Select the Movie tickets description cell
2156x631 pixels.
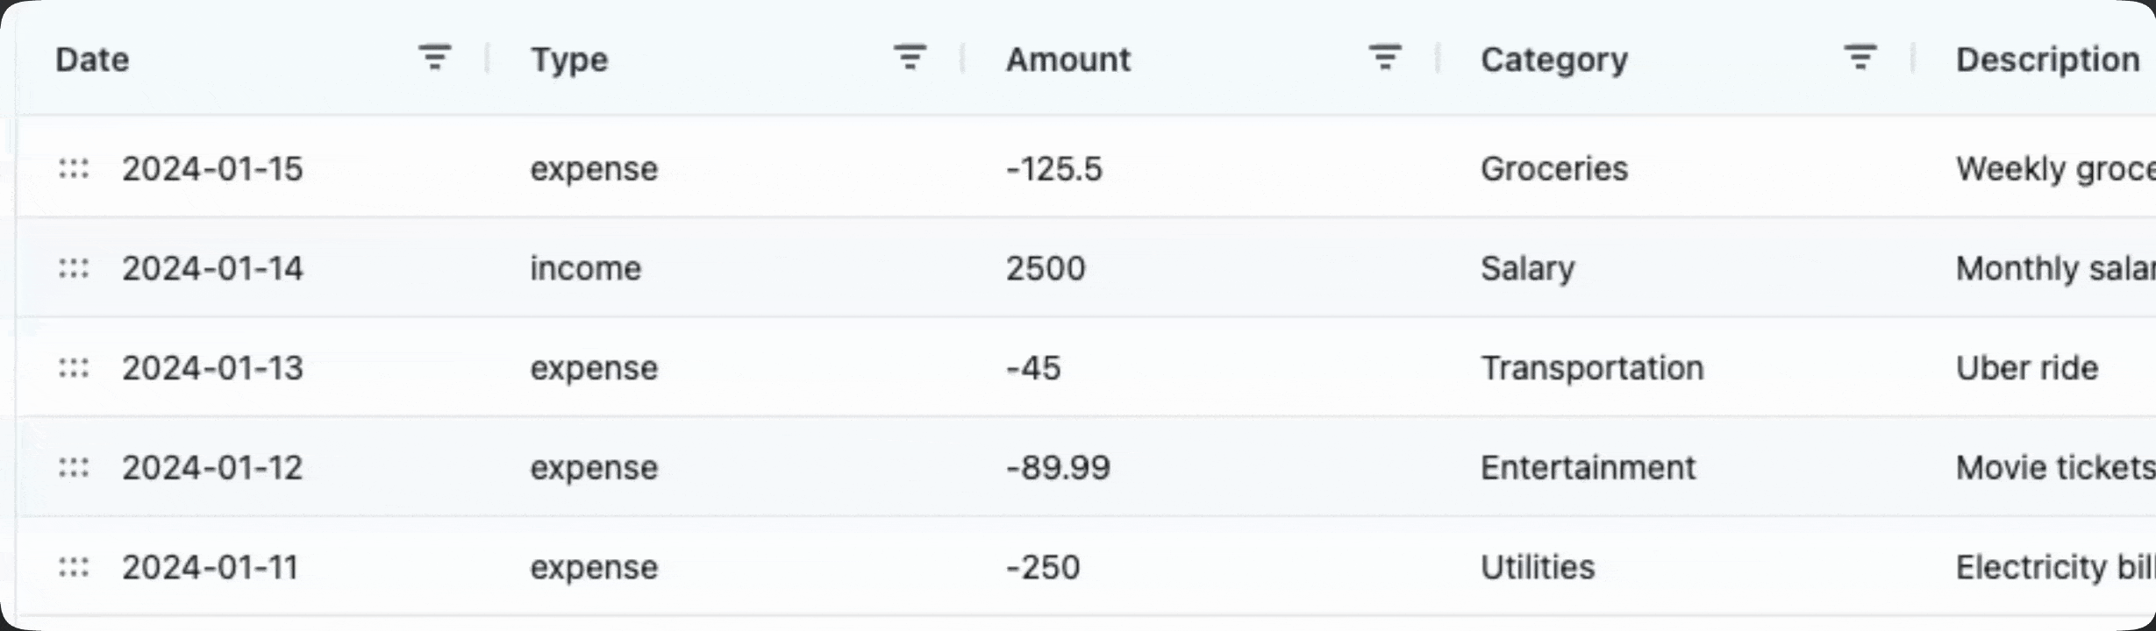click(x=2054, y=468)
